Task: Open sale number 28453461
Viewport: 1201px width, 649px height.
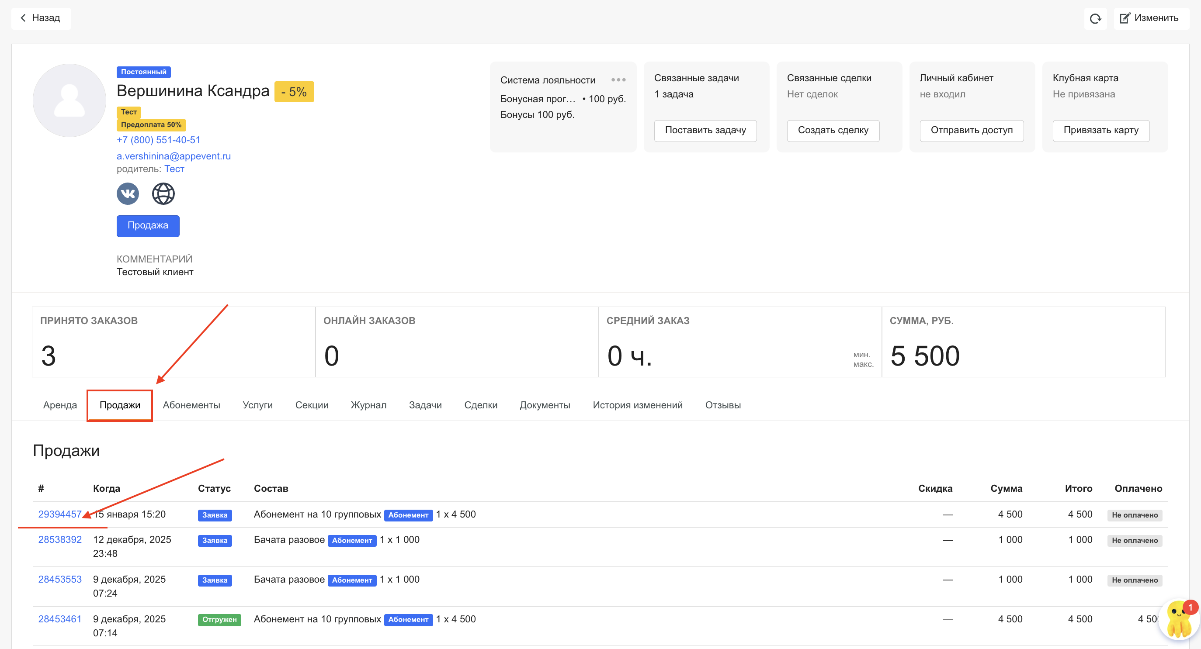Action: coord(59,619)
